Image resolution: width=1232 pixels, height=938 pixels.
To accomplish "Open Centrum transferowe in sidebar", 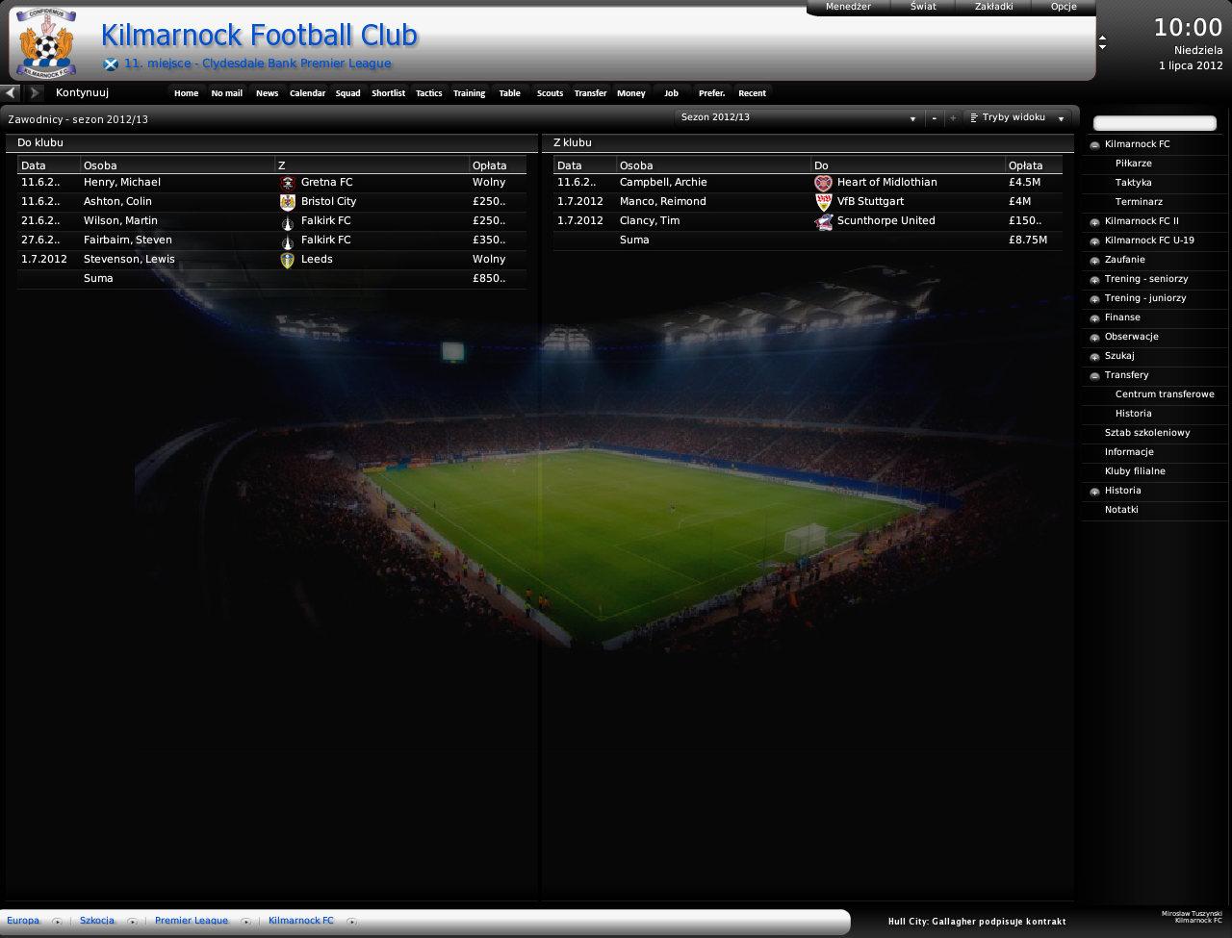I will coord(1165,394).
